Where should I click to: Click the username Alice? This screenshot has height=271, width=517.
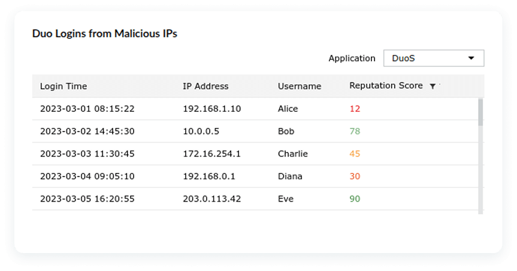(288, 109)
